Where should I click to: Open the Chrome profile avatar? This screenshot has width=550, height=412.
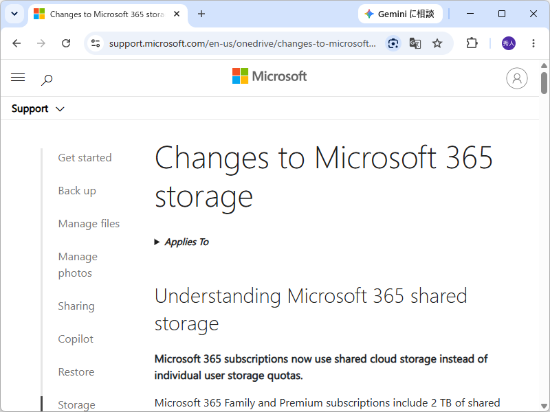[x=509, y=43]
